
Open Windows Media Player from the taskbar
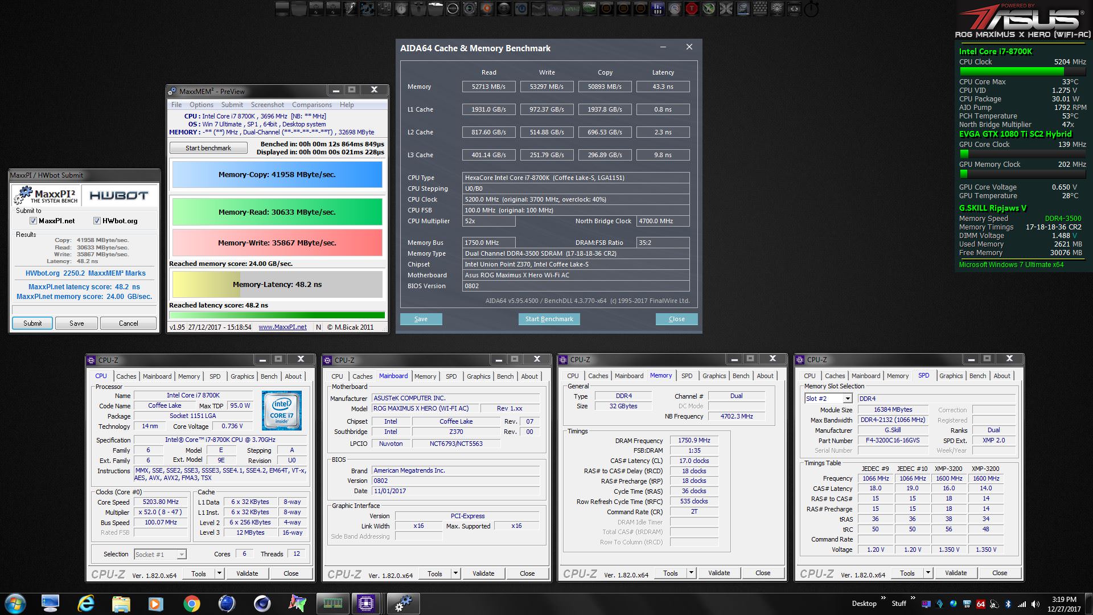pyautogui.click(x=155, y=603)
